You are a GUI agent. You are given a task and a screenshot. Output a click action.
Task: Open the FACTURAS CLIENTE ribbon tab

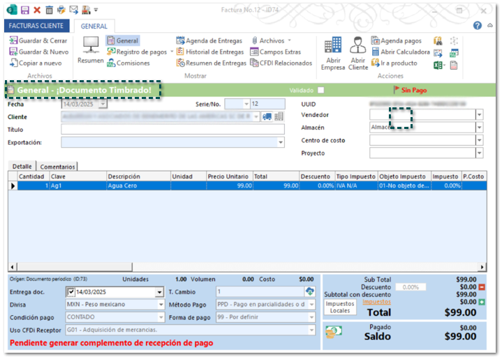pos(36,26)
